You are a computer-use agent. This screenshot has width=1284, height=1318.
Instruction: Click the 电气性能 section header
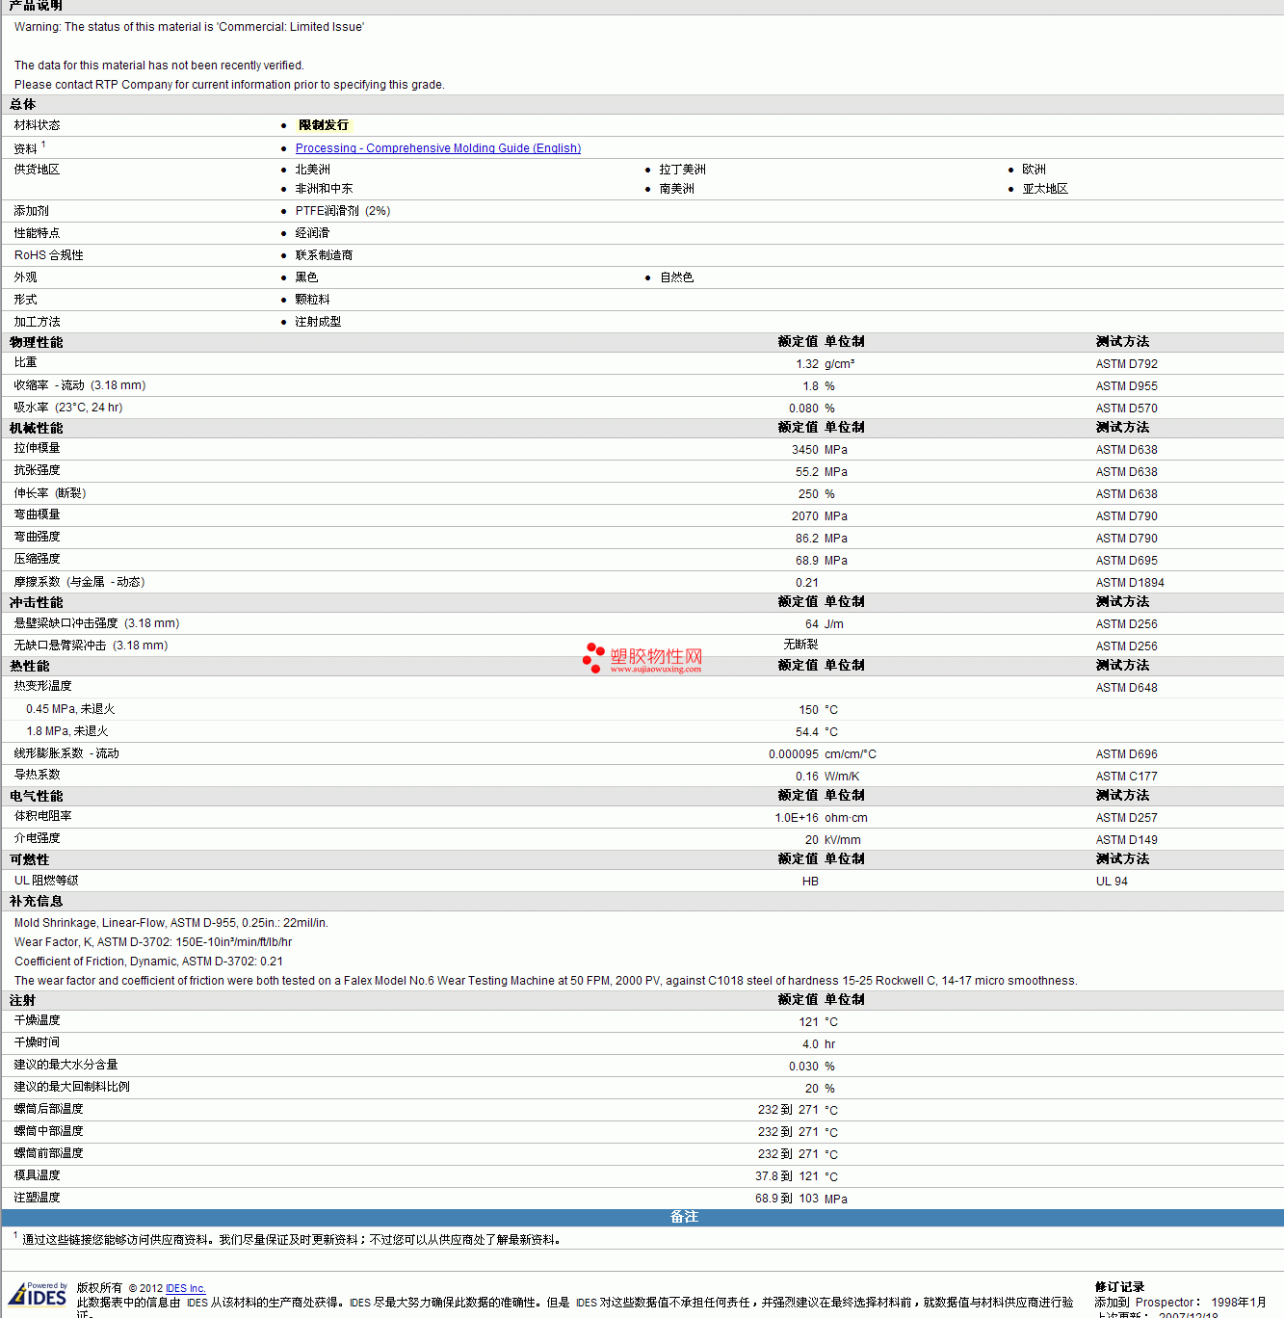[x=37, y=797]
